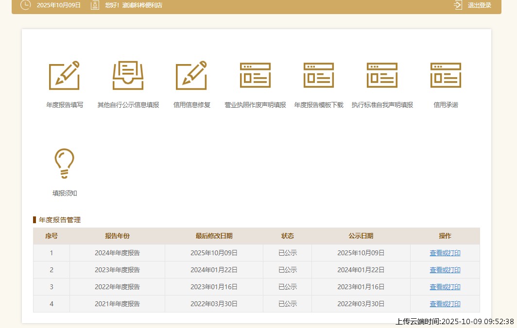Click the user avatar icon in header
This screenshot has width=517, height=328.
(x=95, y=5)
